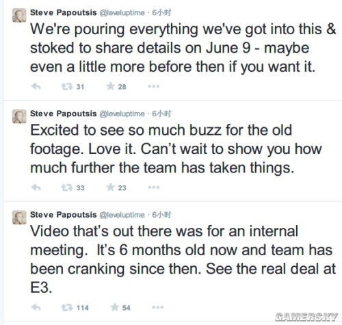
Task: Open @leveluptime handle on third tweet
Action: pyautogui.click(x=122, y=215)
